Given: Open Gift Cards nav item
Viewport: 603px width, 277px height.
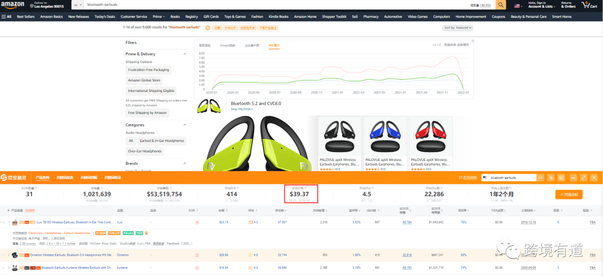Looking at the screenshot, I should 211,17.
